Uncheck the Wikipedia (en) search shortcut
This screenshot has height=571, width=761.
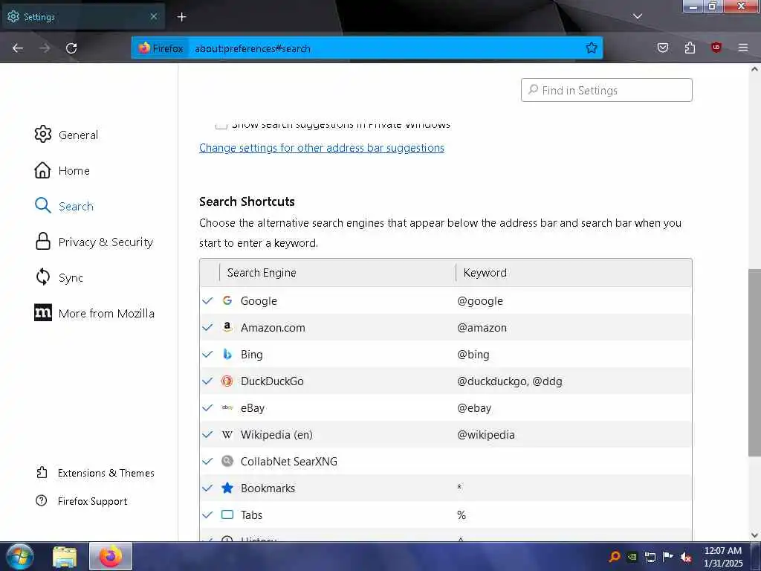tap(208, 434)
